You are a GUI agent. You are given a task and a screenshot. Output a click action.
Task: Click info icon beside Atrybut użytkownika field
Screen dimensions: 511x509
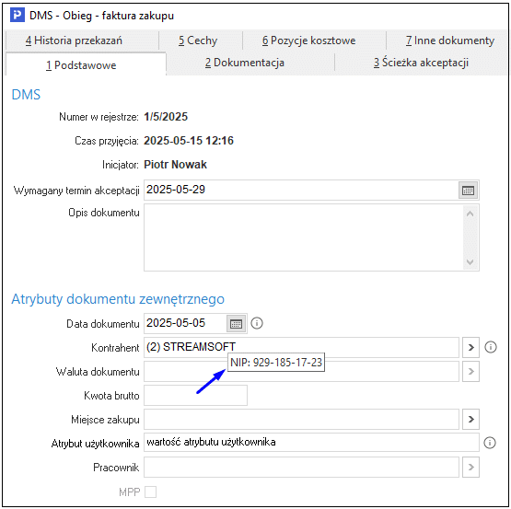click(x=490, y=443)
